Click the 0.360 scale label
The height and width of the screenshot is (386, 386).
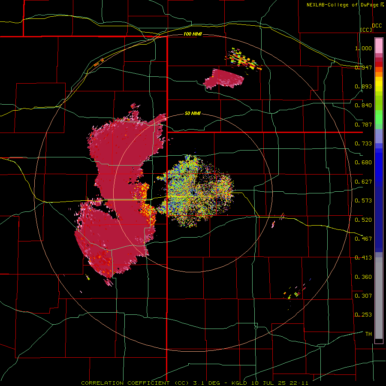click(363, 277)
